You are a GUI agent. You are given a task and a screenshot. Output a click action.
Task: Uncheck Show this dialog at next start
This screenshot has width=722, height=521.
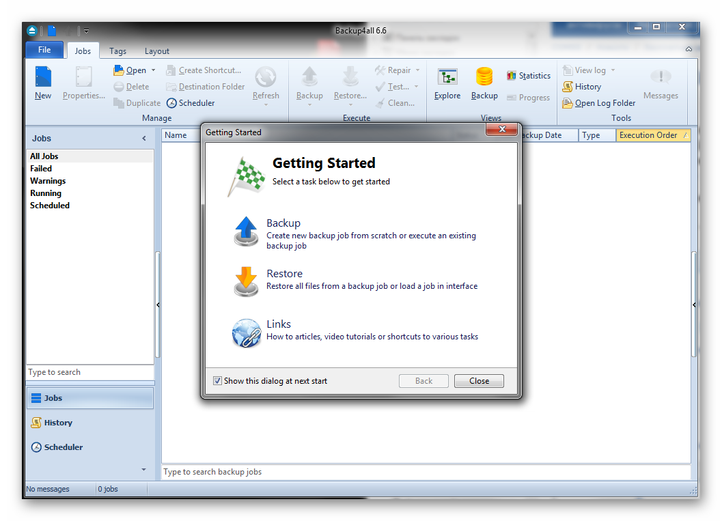point(217,381)
